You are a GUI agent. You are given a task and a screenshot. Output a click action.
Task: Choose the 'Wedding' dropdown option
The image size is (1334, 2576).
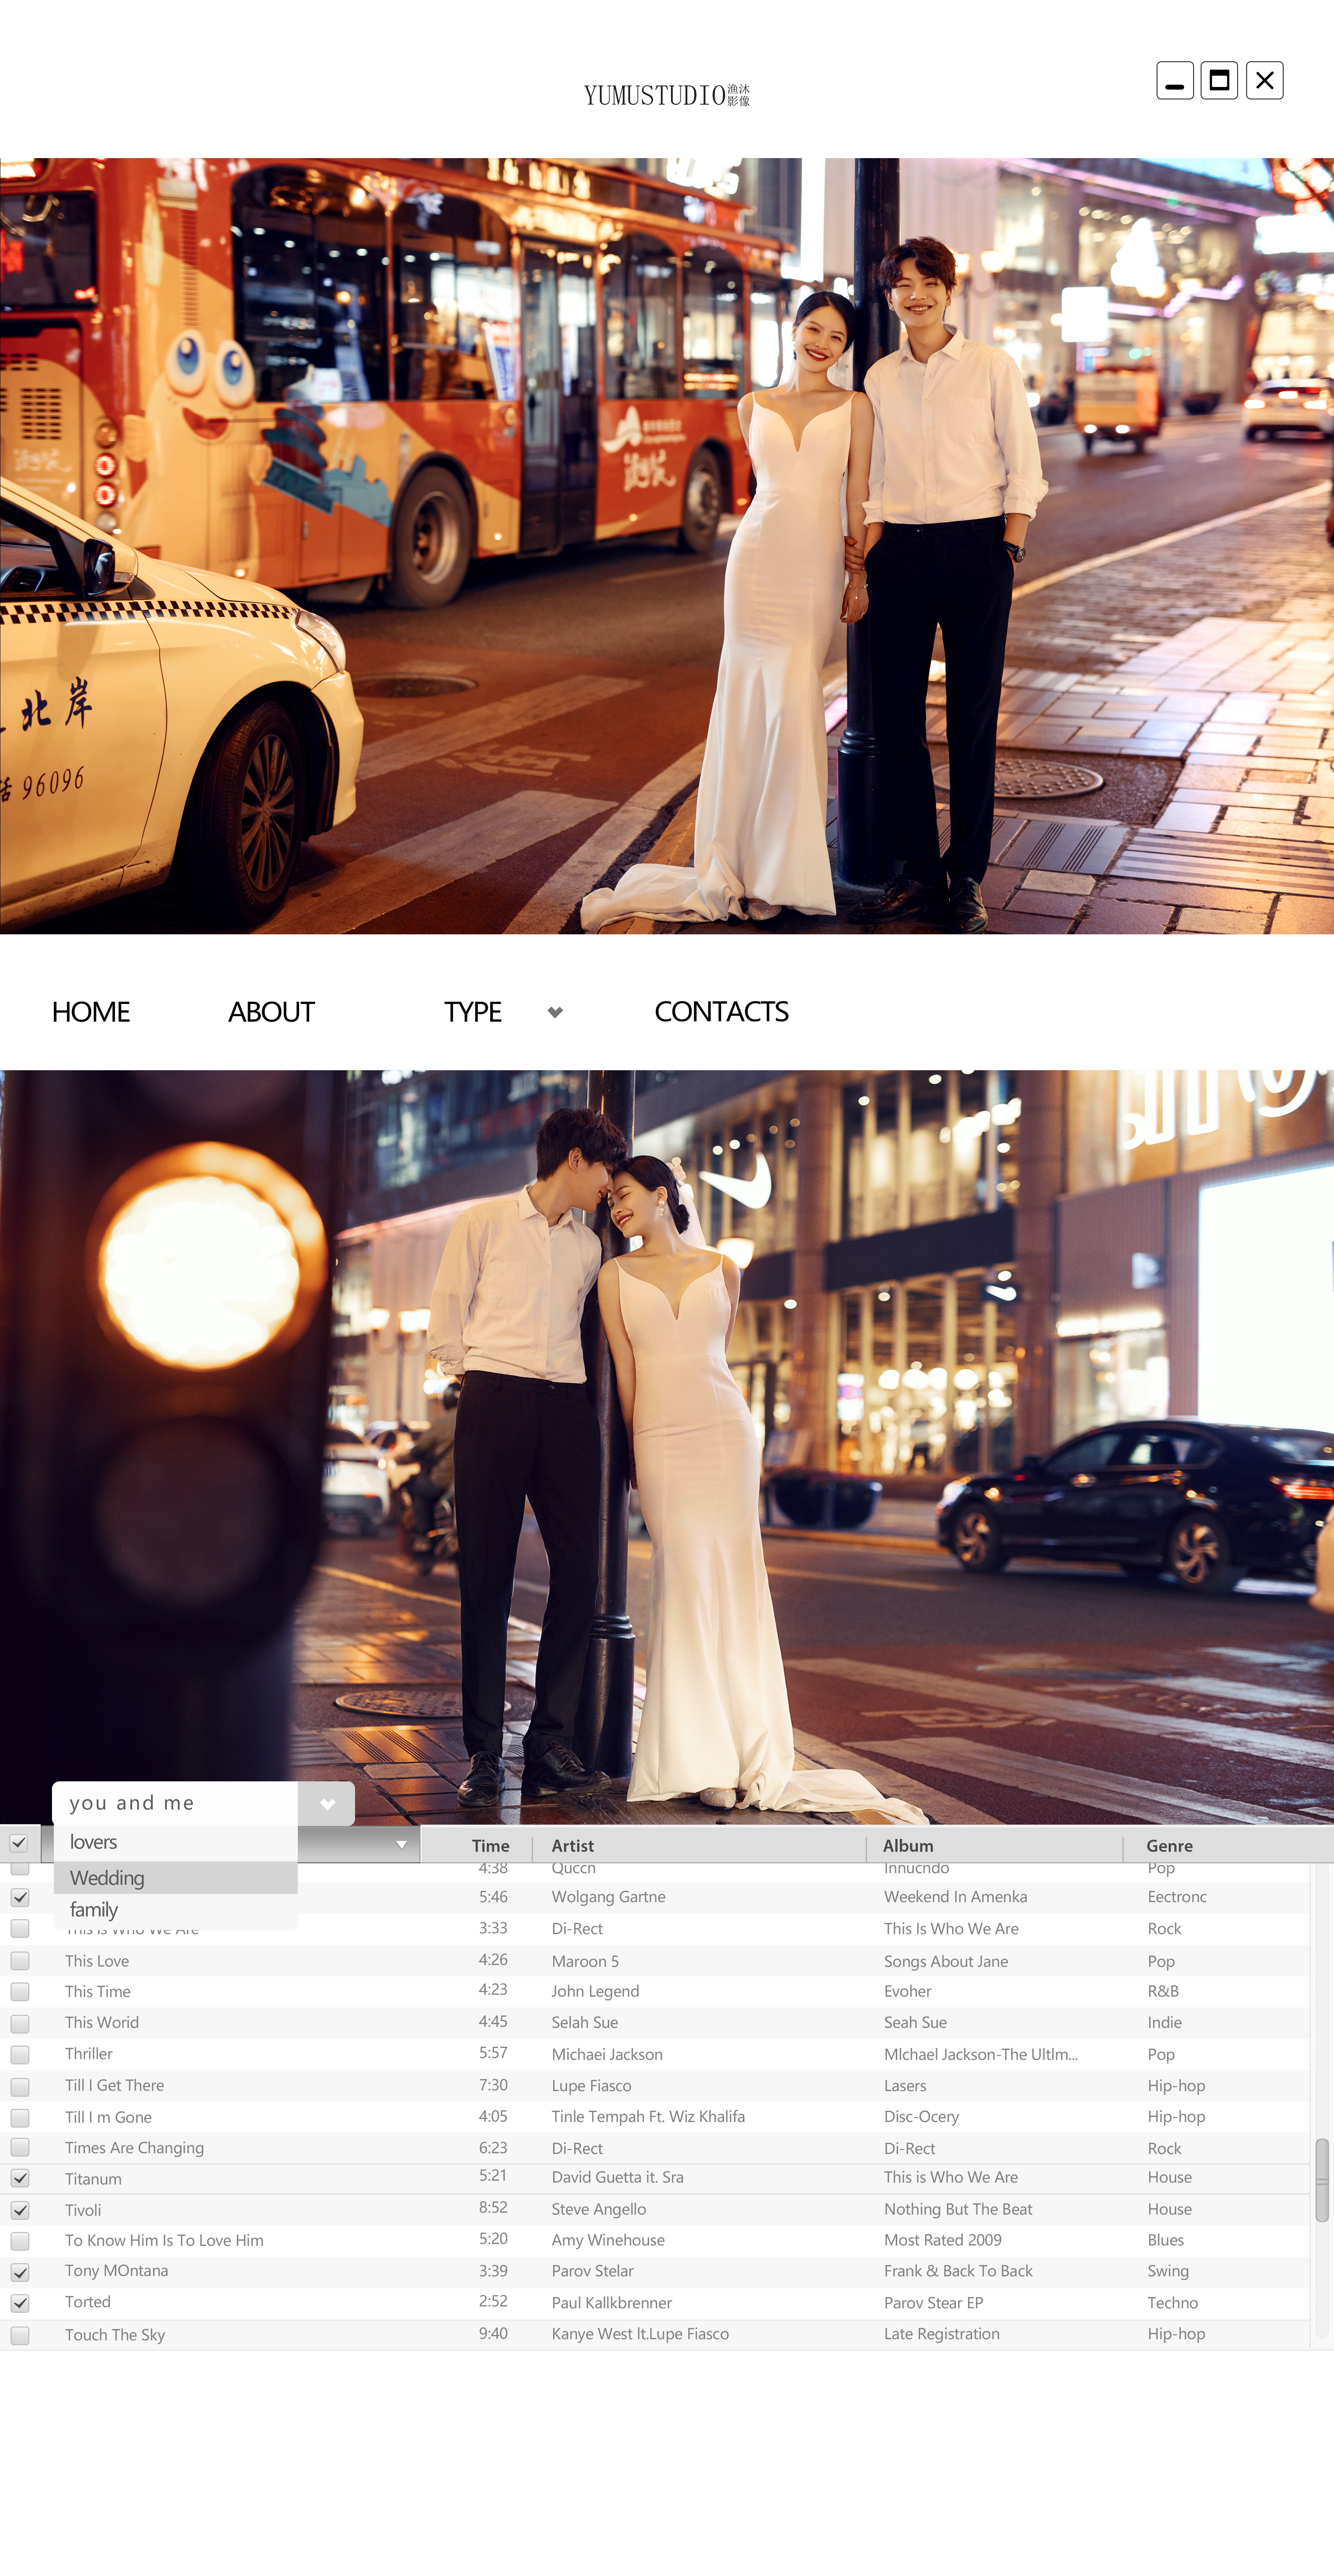click(175, 1878)
